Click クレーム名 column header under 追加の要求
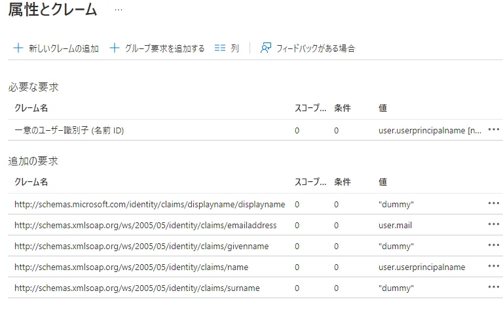Image resolution: width=503 pixels, height=325 pixels. (31, 182)
